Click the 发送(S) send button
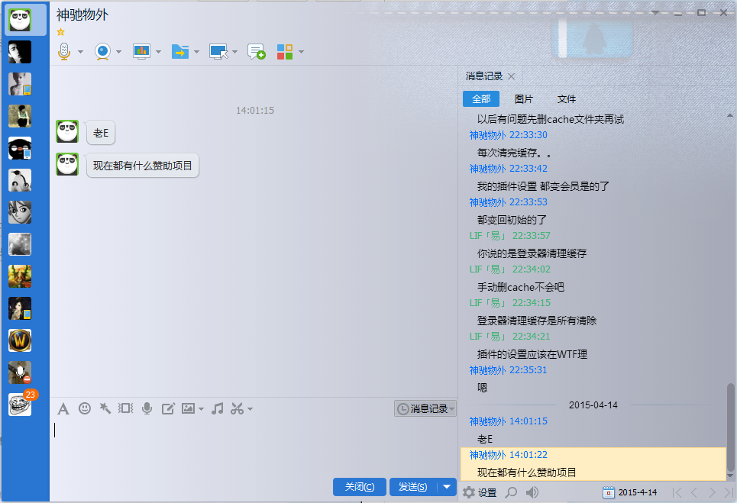The height and width of the screenshot is (503, 737). pyautogui.click(x=413, y=487)
